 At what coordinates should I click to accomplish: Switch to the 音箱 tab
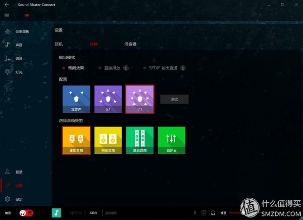[x=93, y=44]
